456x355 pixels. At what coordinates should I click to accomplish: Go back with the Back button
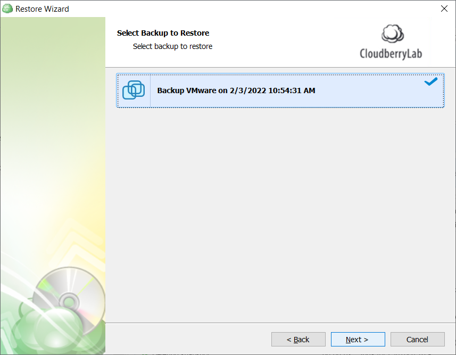coord(298,339)
